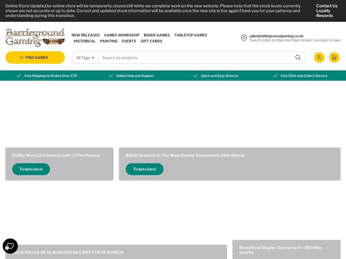Open the Contact Us link
346x259 pixels.
[x=327, y=6]
